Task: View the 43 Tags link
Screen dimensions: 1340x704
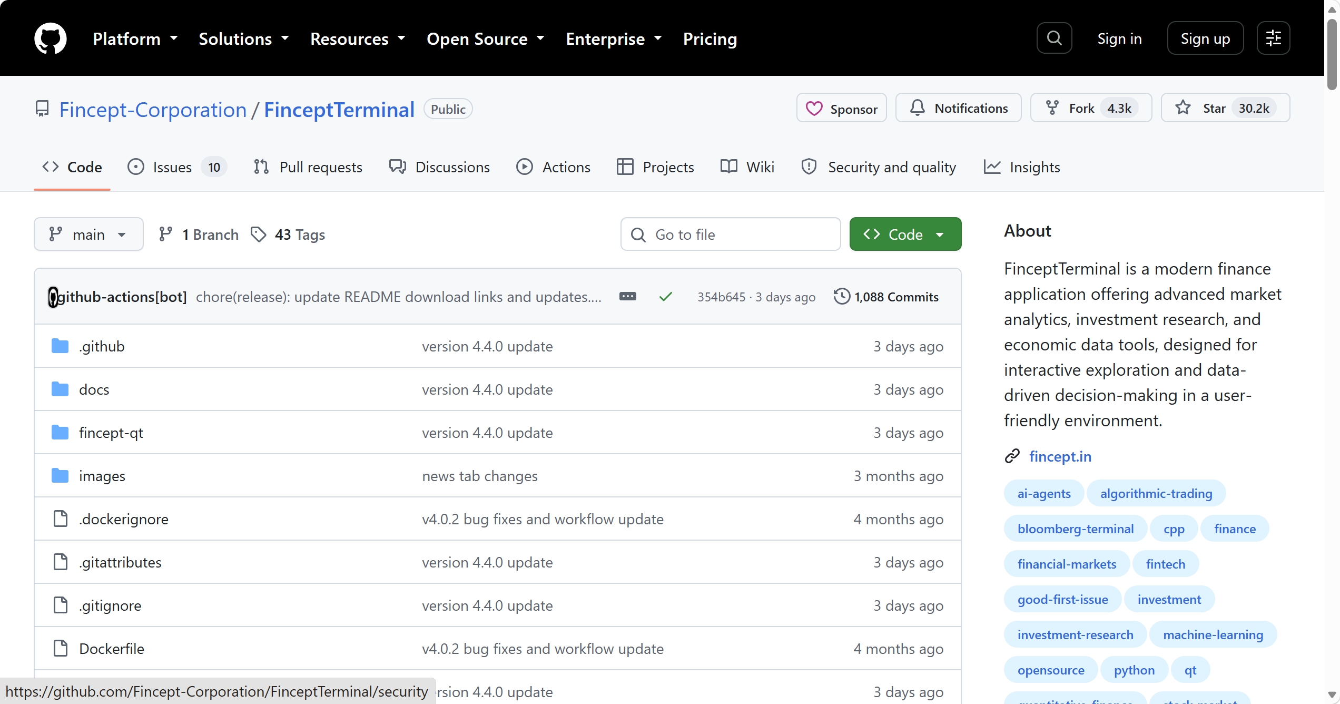Action: (288, 234)
